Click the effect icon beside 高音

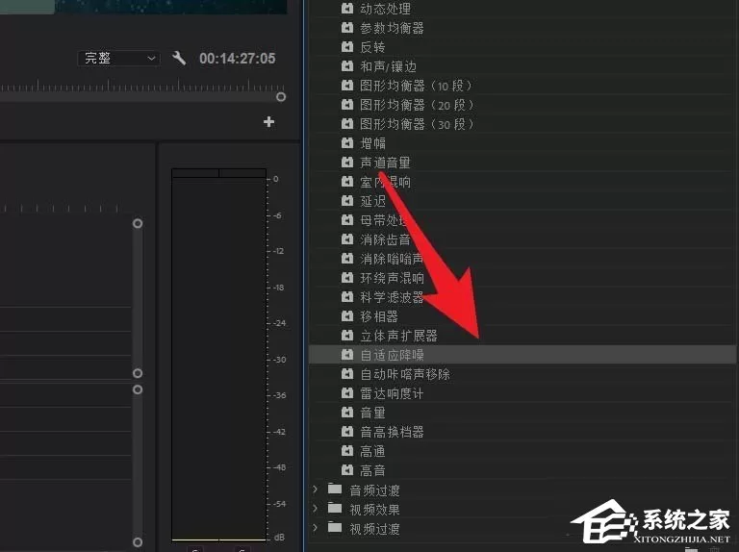coord(347,470)
